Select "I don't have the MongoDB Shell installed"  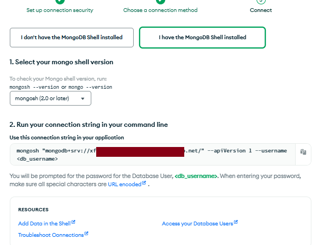coord(72,38)
